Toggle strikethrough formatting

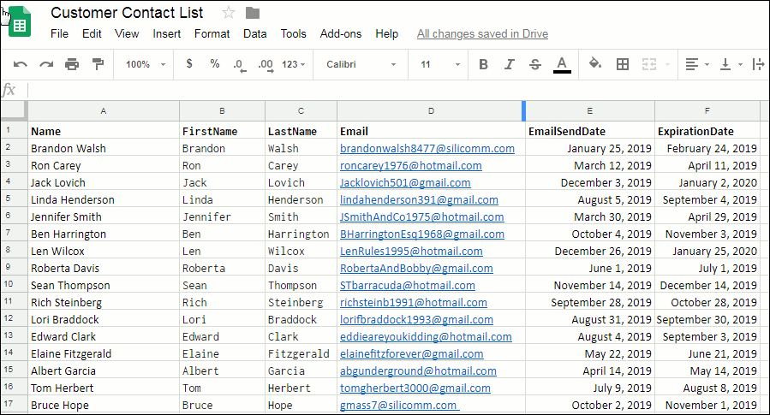coord(535,64)
